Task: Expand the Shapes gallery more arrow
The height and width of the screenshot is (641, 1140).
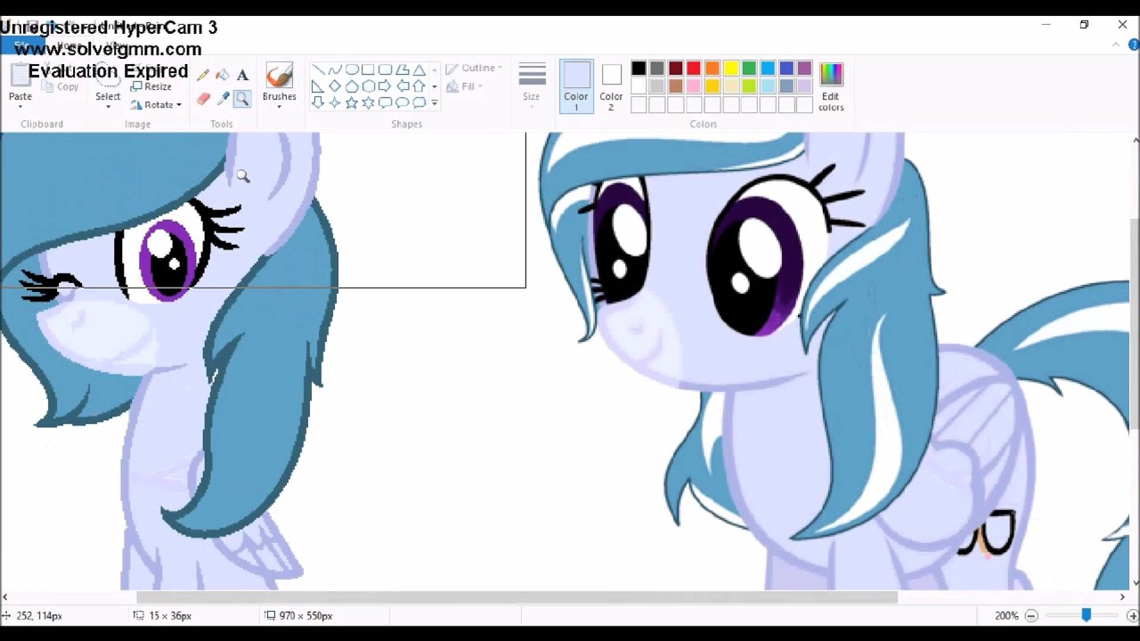Action: [435, 102]
